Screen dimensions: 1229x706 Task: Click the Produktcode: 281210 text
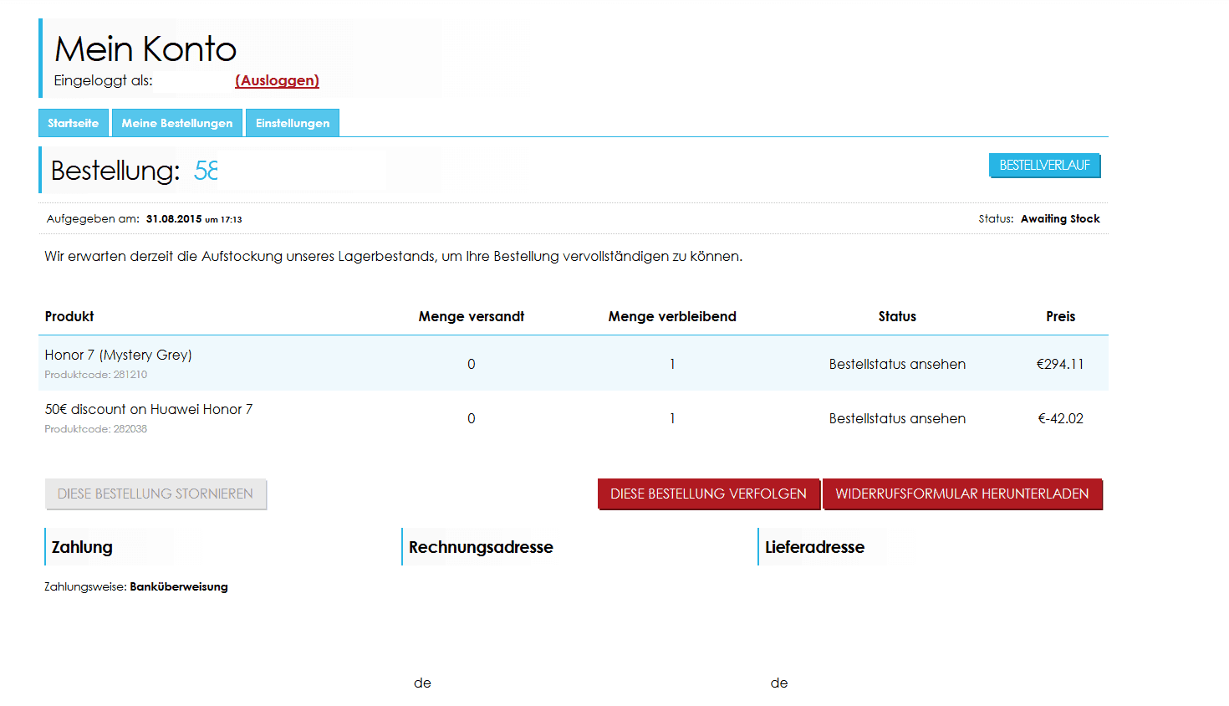tap(95, 375)
